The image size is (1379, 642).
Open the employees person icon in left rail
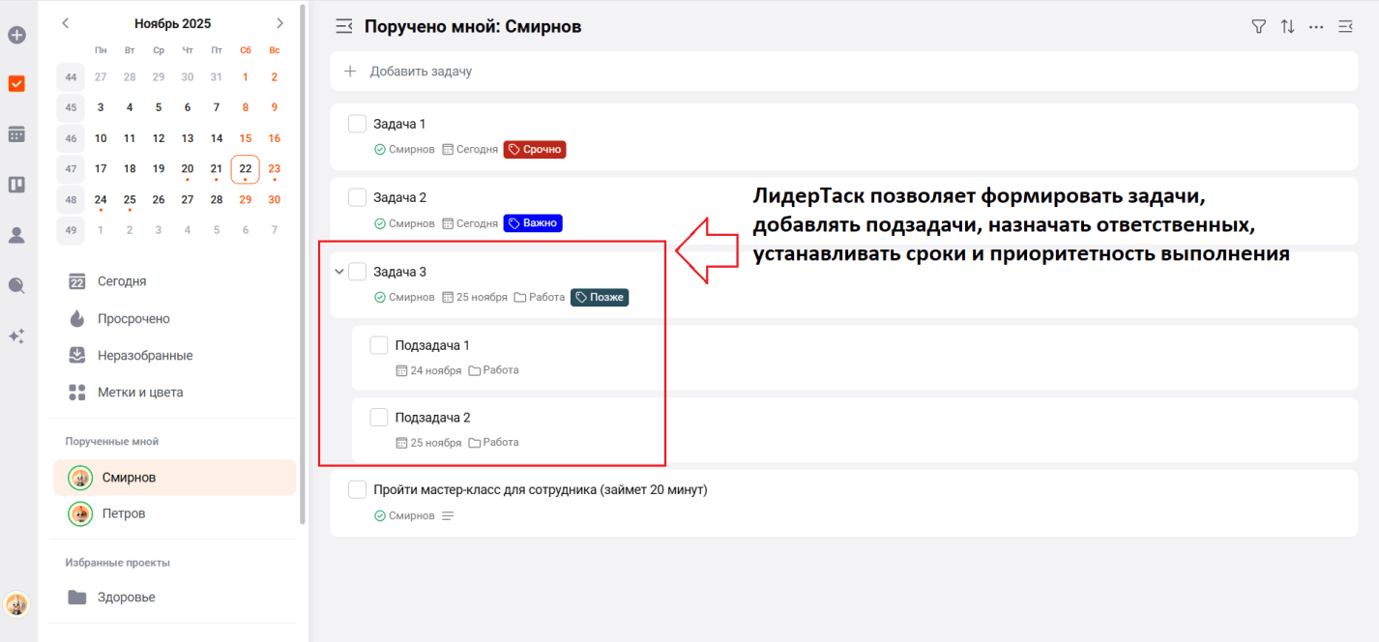(16, 235)
